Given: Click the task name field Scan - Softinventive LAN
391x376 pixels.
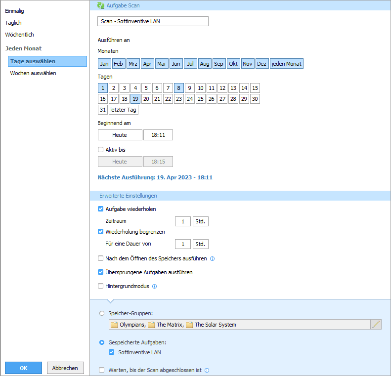Looking at the screenshot, I should (153, 21).
